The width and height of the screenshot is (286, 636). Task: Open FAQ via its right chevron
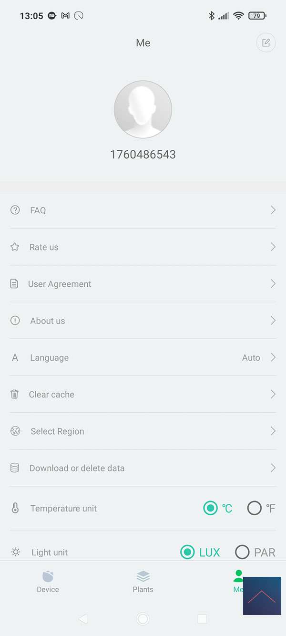[x=273, y=210]
